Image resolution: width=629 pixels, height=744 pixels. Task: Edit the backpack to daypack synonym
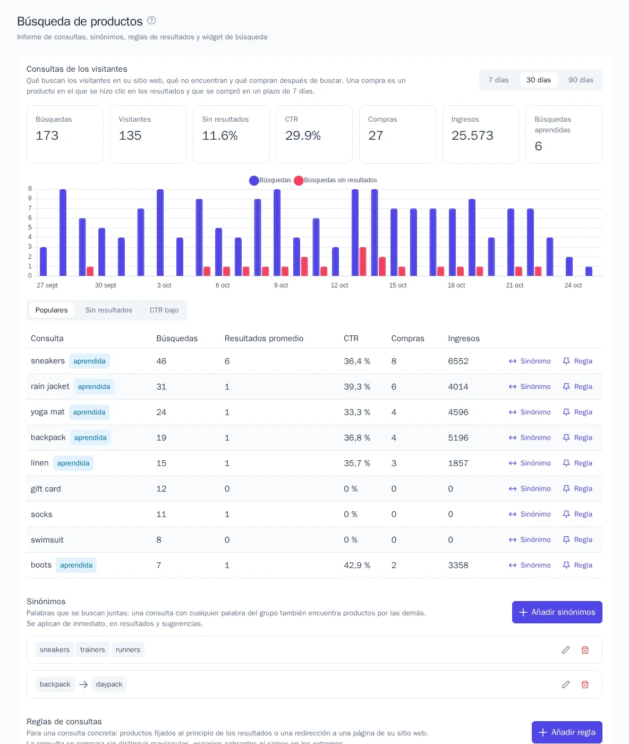tap(566, 684)
